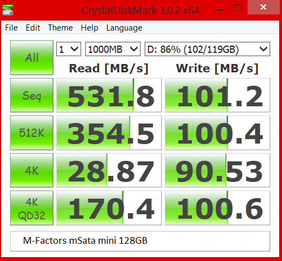
Task: Open the drive selector showing D: 86%
Action: (207, 49)
